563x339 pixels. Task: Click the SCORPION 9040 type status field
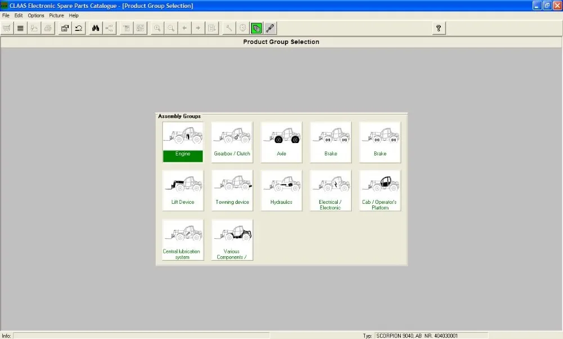point(432,336)
